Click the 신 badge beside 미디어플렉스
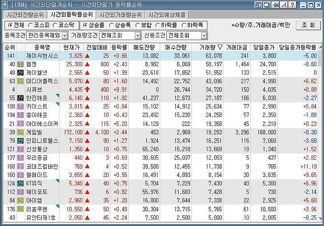This screenshot has height=226, width=324. [x=20, y=81]
